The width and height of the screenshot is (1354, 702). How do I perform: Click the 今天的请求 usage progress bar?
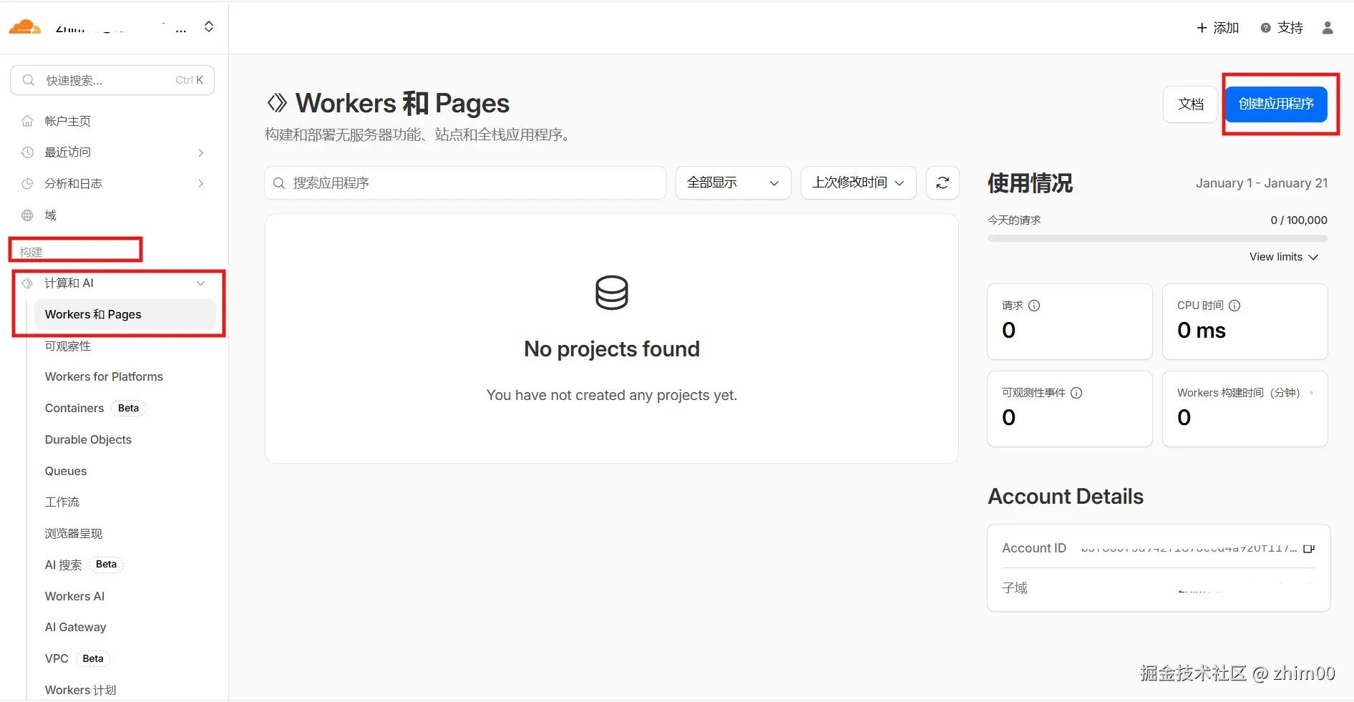click(x=1157, y=238)
